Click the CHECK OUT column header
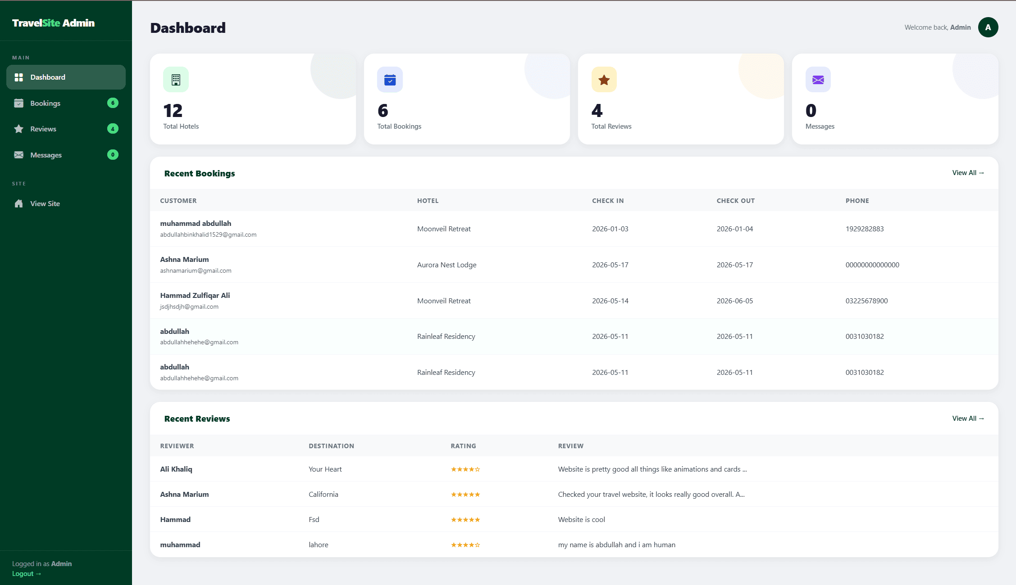 click(736, 201)
